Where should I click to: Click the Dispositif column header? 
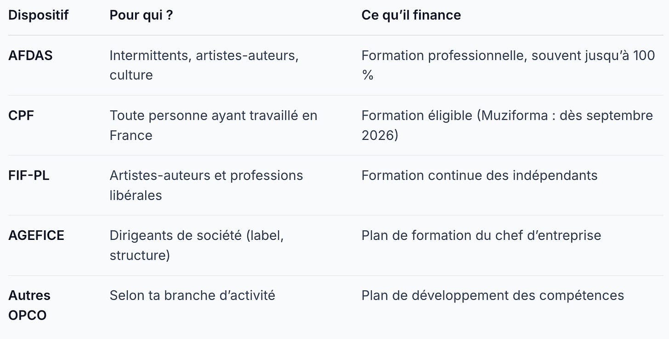pyautogui.click(x=38, y=15)
